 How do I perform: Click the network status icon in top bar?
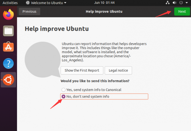[167, 3]
